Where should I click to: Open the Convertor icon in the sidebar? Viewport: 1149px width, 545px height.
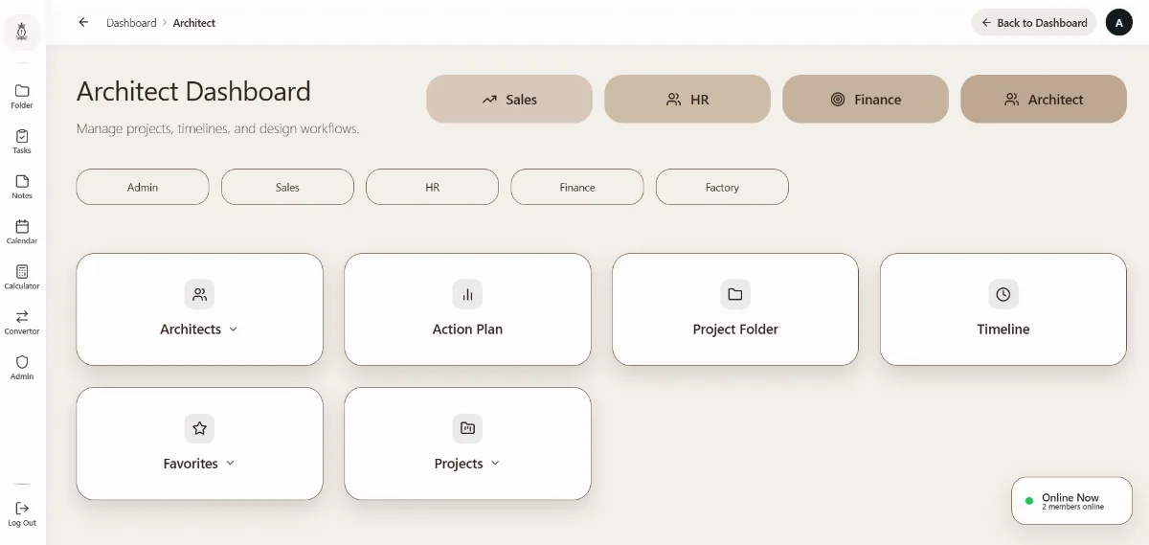(22, 317)
